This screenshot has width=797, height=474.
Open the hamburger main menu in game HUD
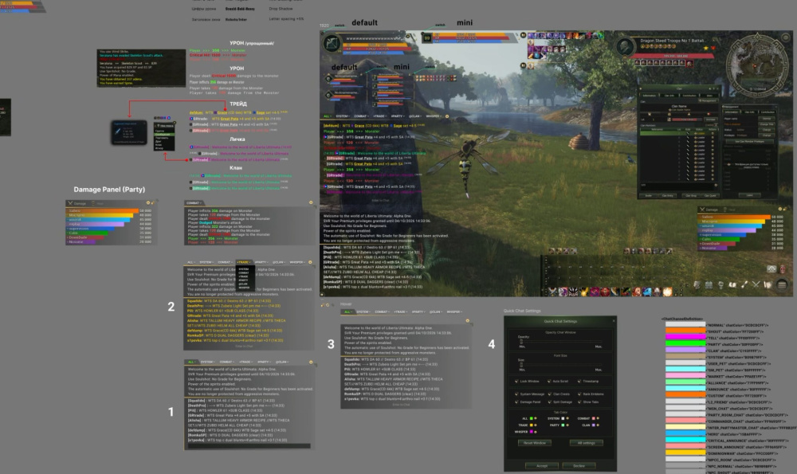tap(783, 285)
